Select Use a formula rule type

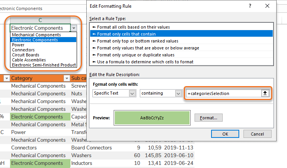point(145,62)
